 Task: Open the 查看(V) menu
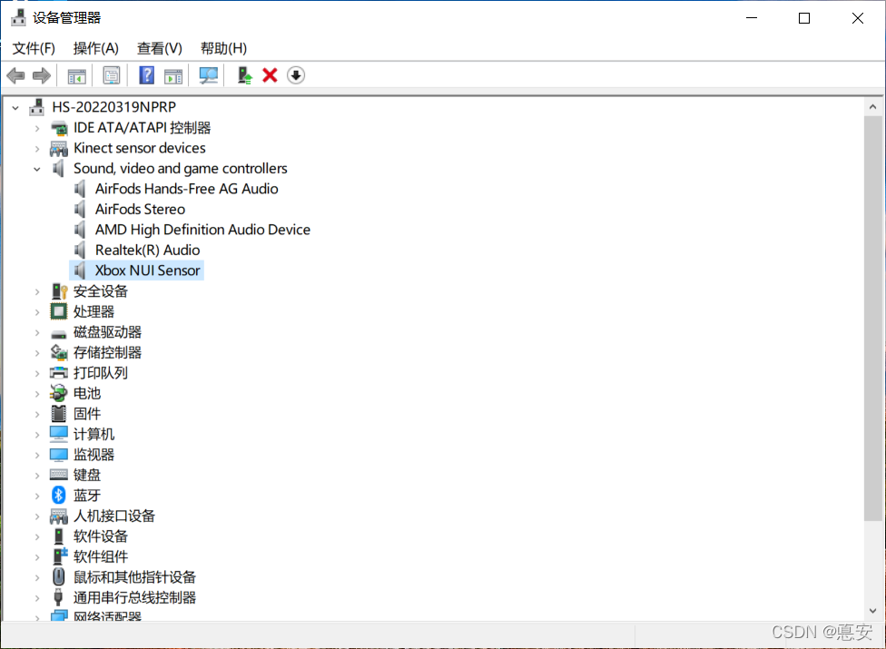pos(160,49)
